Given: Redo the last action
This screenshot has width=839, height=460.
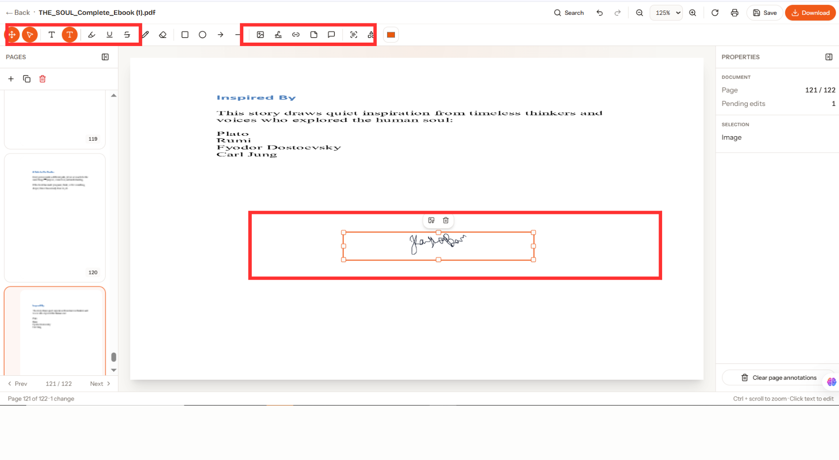Looking at the screenshot, I should tap(617, 13).
